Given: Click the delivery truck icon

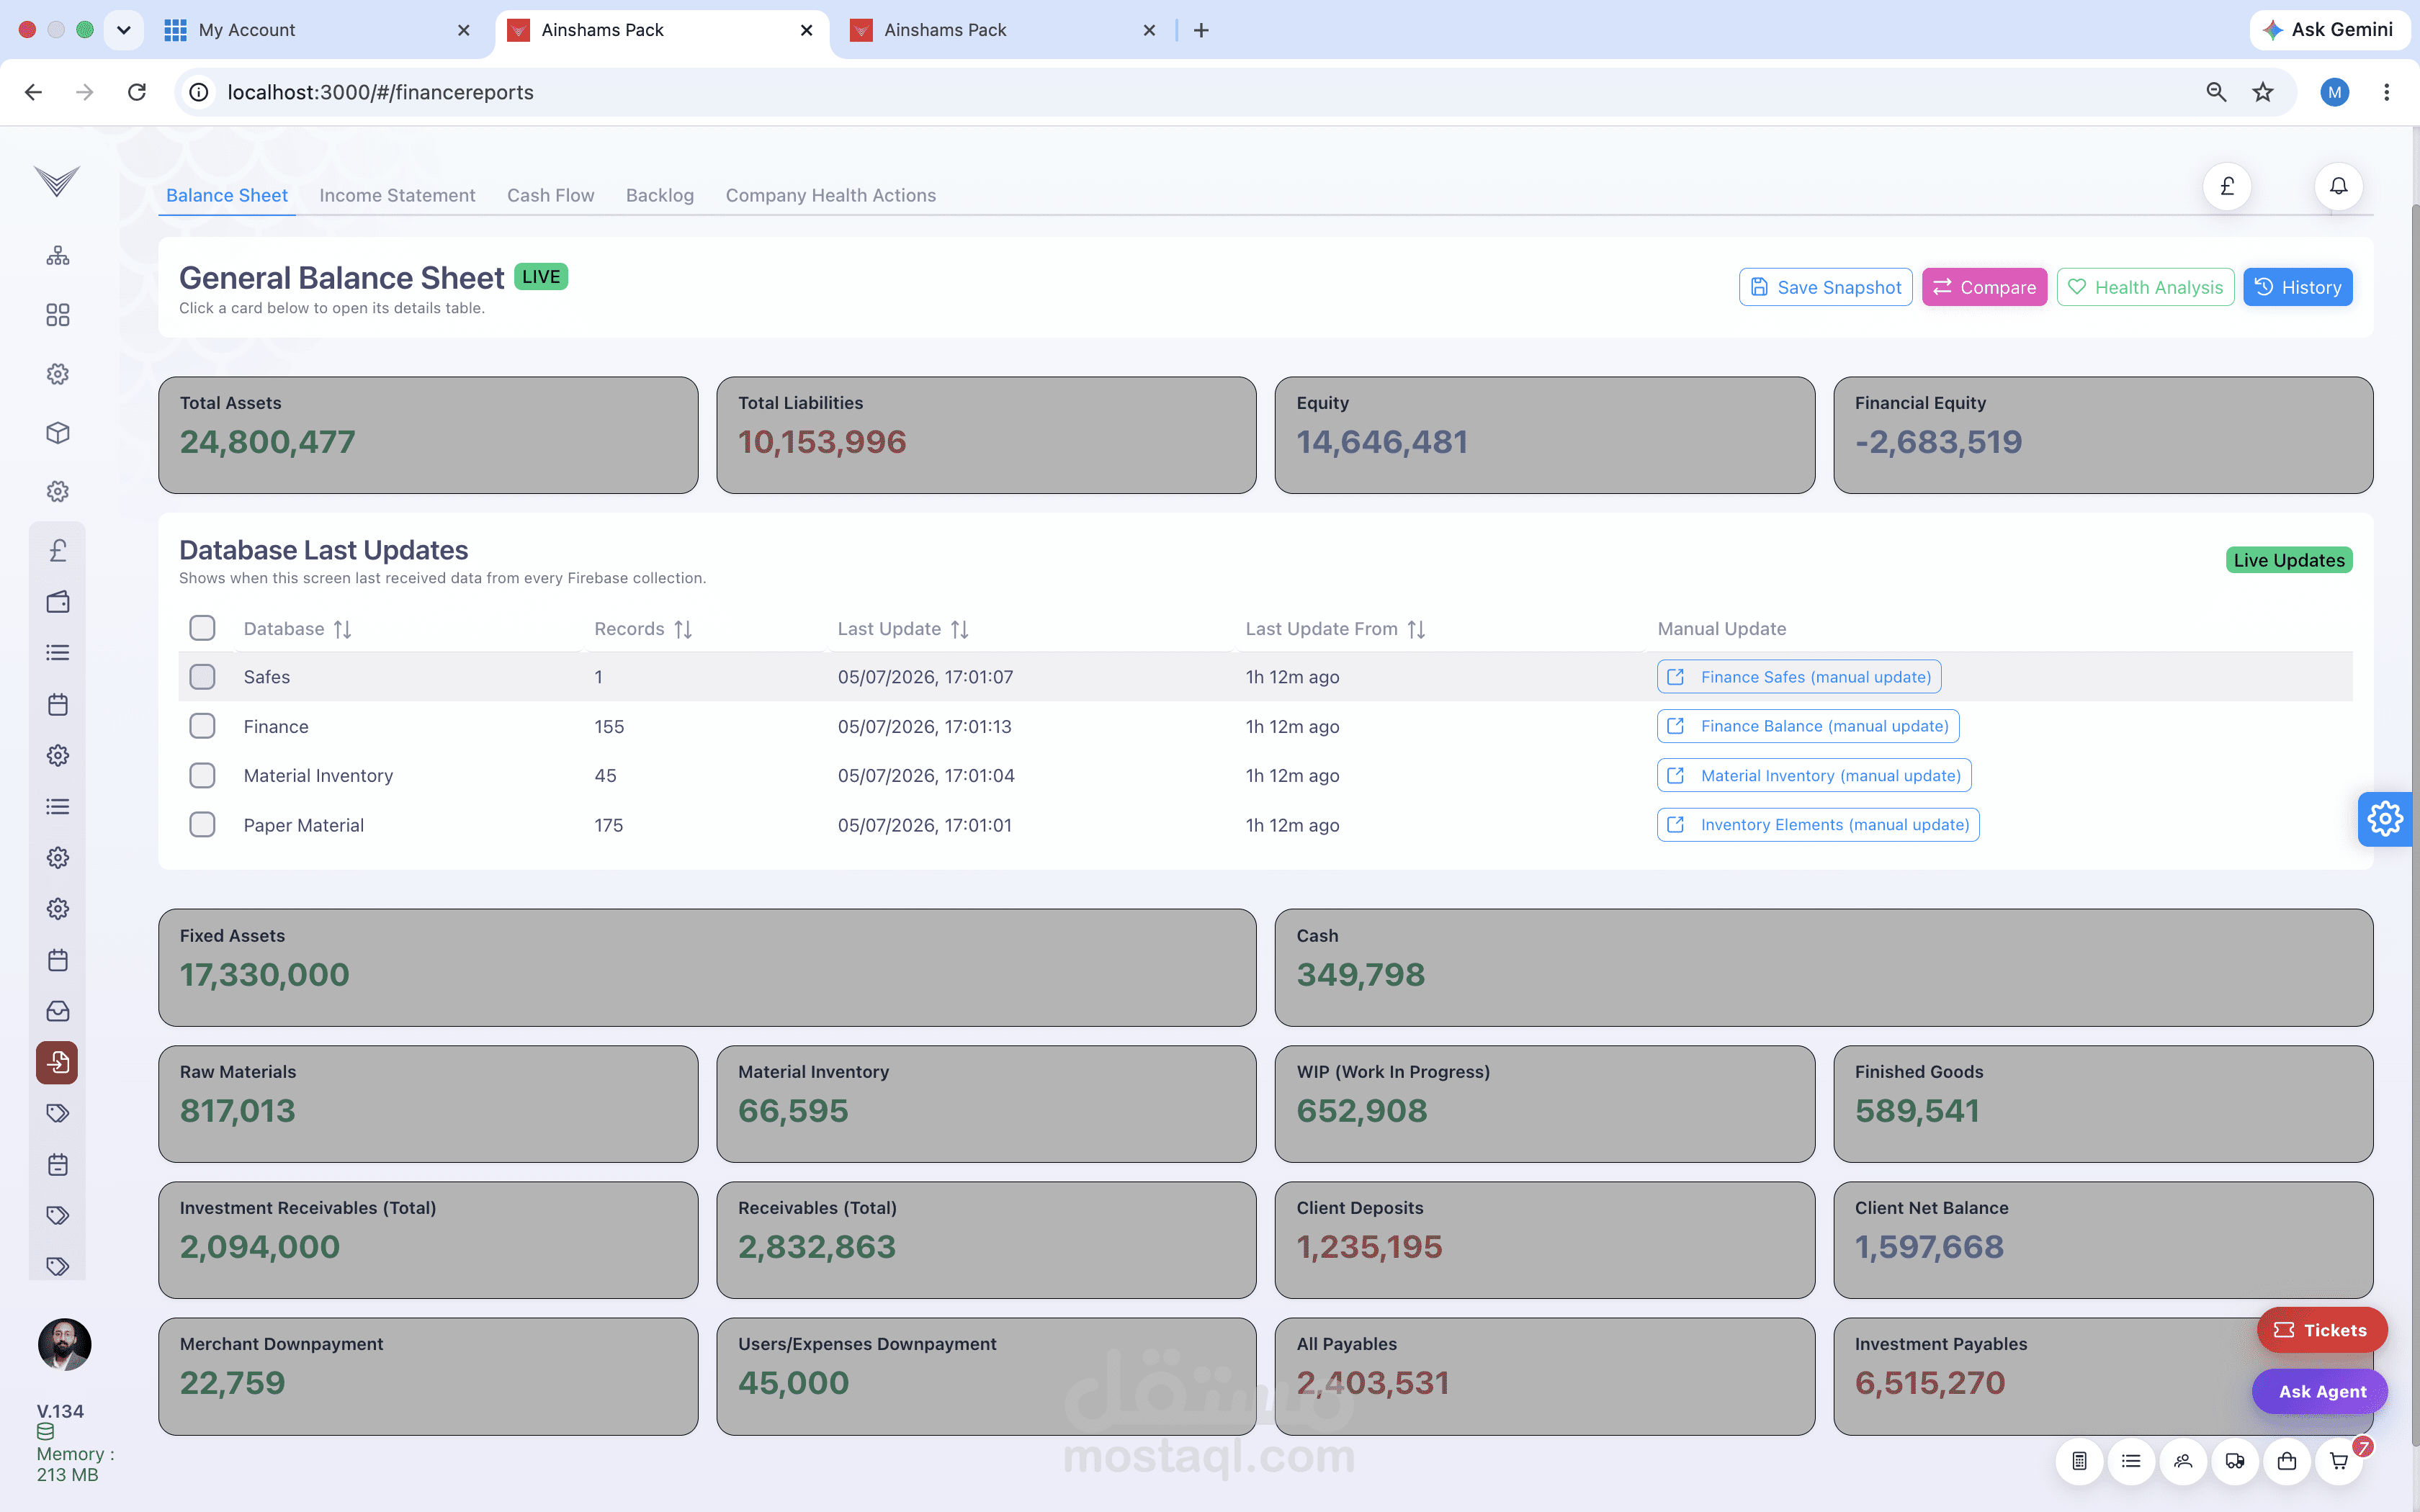Looking at the screenshot, I should 2235,1461.
